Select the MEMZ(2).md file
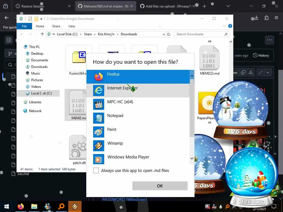Screen dimensions: 283x212 pos(209,60)
